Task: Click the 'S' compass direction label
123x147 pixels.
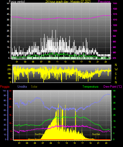Action: (x=116, y=74)
